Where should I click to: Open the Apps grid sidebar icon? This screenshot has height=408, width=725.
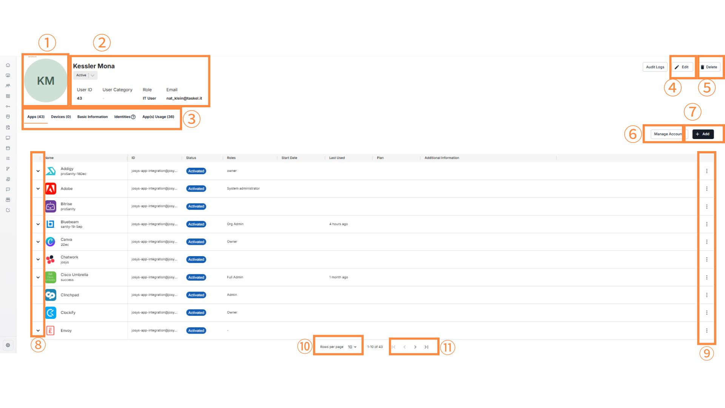click(x=8, y=96)
